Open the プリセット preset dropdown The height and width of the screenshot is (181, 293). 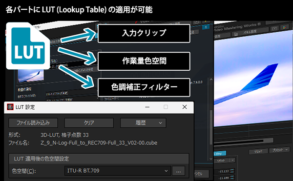(x=279, y=150)
